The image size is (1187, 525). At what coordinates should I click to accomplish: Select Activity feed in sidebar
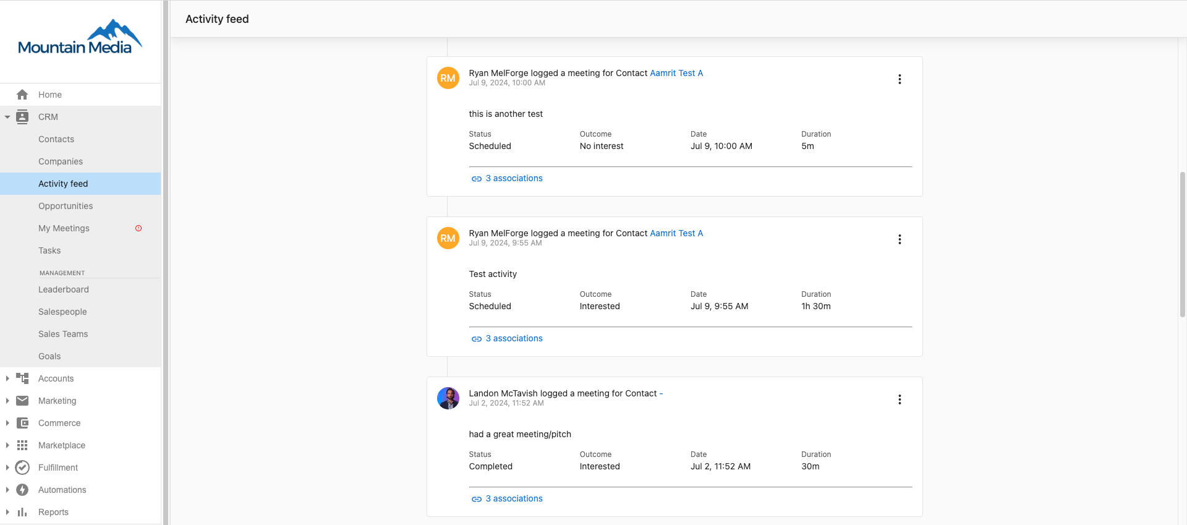[80, 184]
